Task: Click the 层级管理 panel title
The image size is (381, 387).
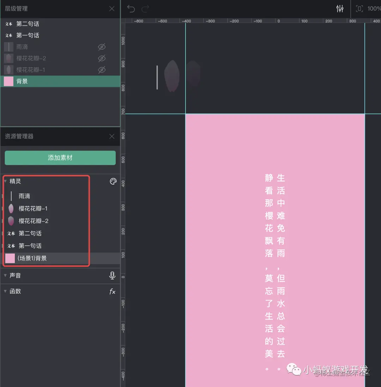Action: point(17,8)
